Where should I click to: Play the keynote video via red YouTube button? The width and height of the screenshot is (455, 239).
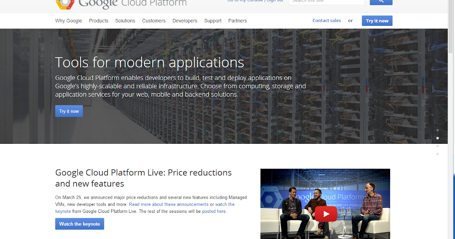(x=325, y=214)
